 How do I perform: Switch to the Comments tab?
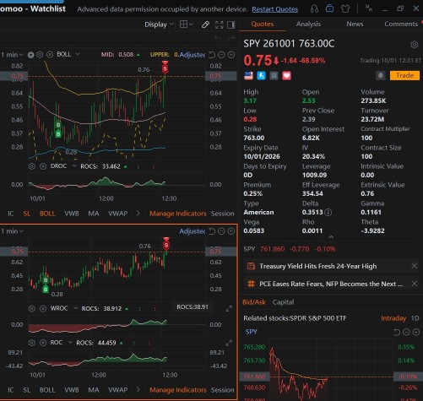[x=401, y=24]
